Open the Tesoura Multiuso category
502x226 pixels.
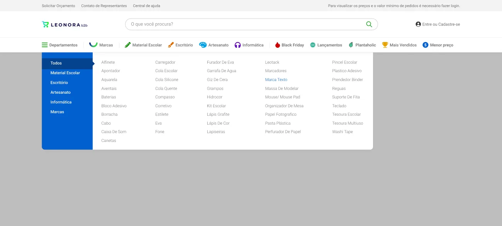348,123
